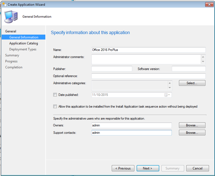Screen dimensions: 215x176
Task: Select Progress in the wizard navigation
Action: pyautogui.click(x=11, y=61)
